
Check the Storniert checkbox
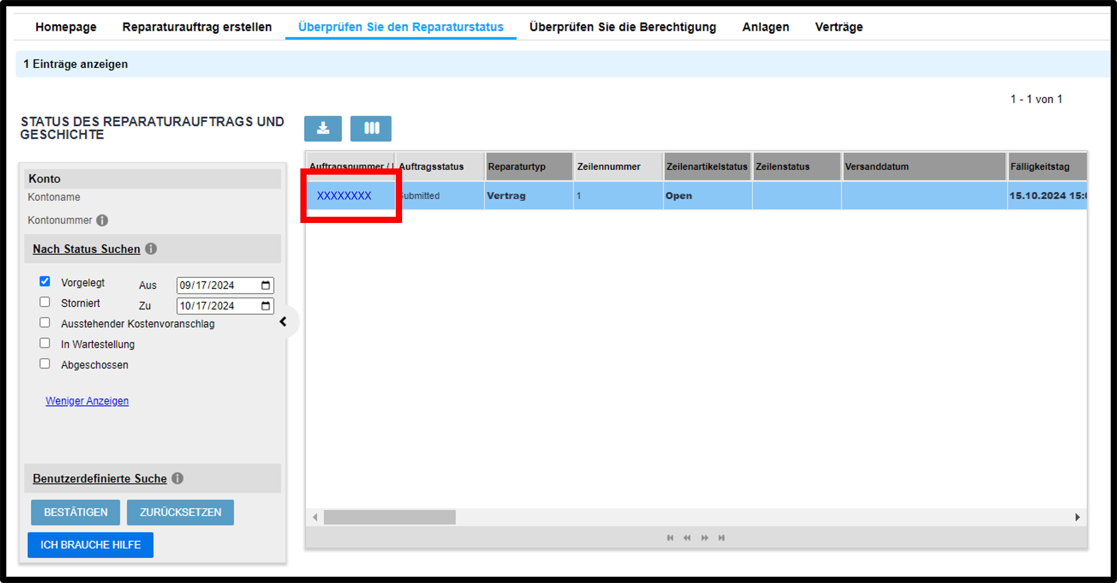point(45,302)
